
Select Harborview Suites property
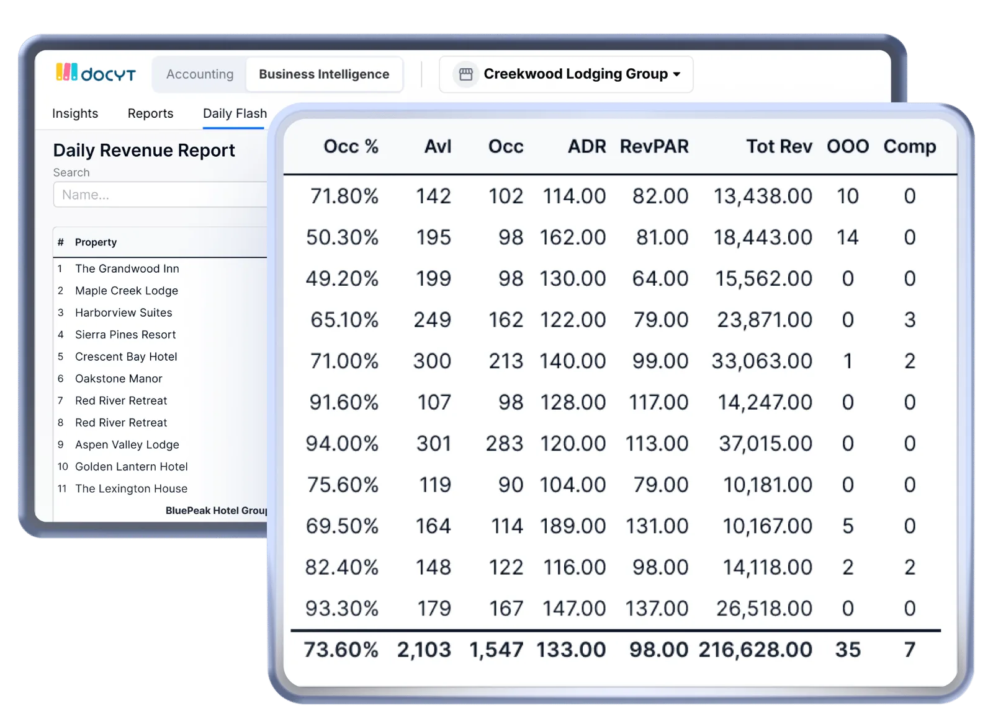point(124,312)
